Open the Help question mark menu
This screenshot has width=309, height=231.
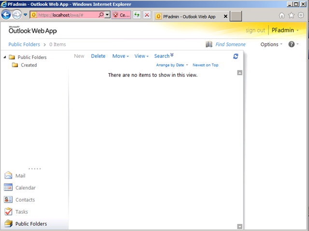pyautogui.click(x=293, y=44)
